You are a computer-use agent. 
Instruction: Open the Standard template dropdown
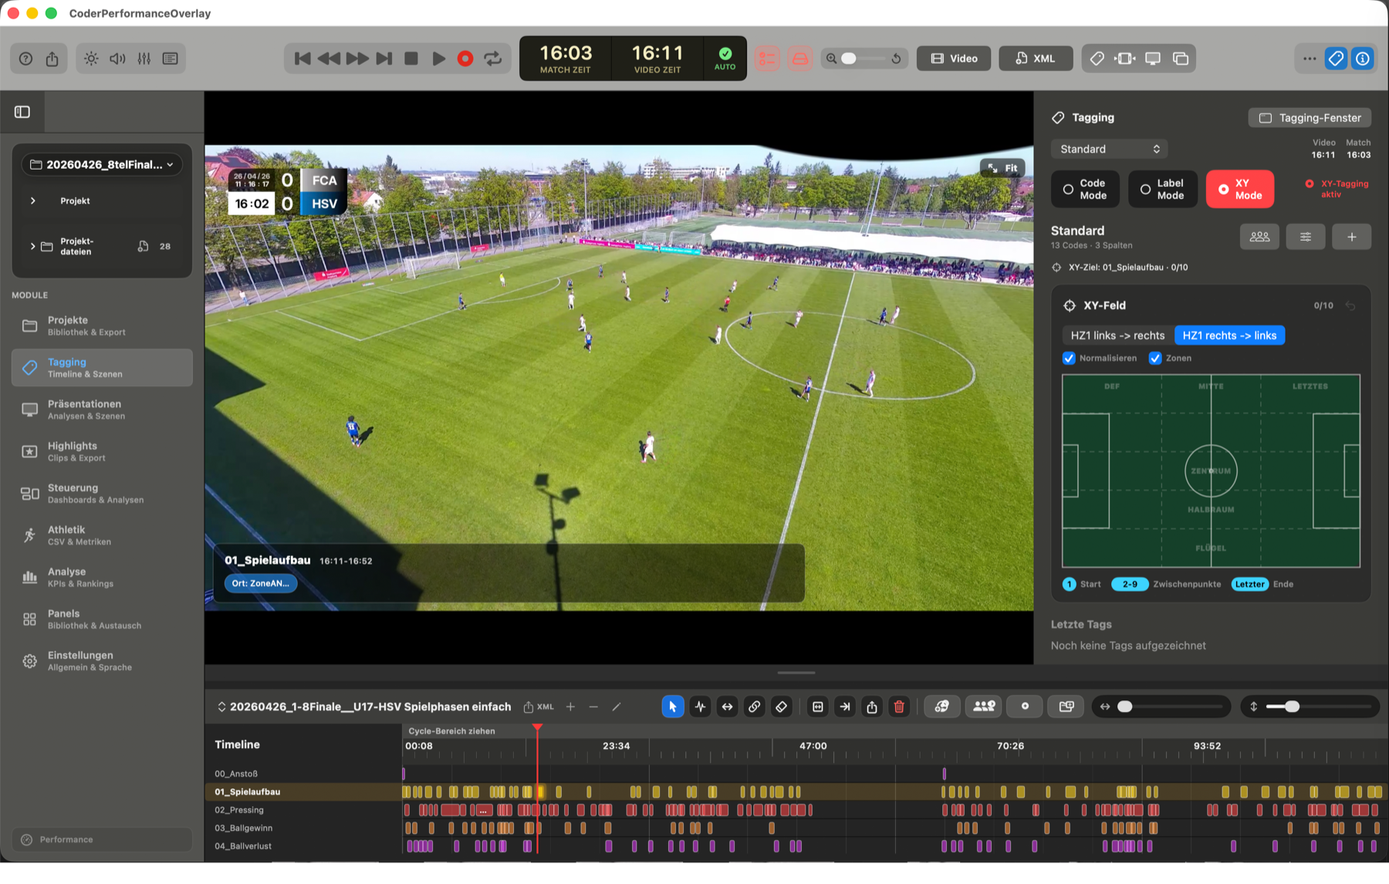(1109, 149)
